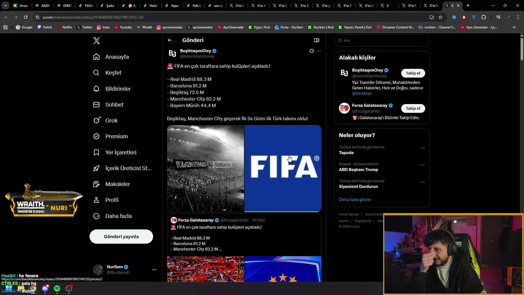Open İçerik Üreticisi Stüdyosu
The width and height of the screenshot is (524, 295).
[122, 168]
